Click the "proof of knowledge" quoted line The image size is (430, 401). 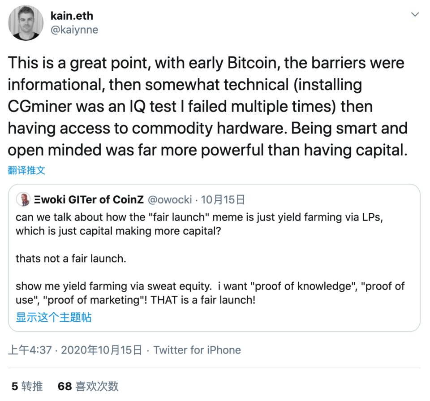(210, 286)
